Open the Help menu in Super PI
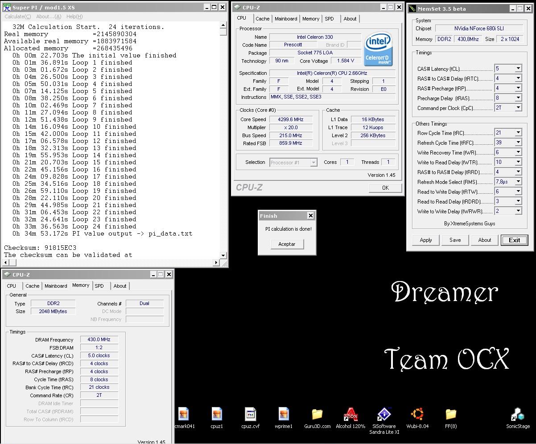 [74, 16]
